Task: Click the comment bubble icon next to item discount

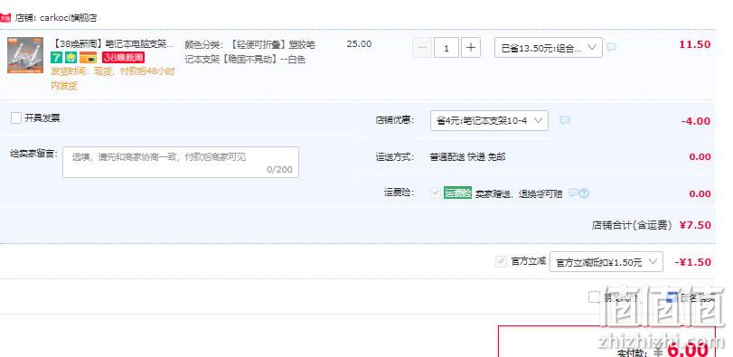Action: tap(612, 47)
